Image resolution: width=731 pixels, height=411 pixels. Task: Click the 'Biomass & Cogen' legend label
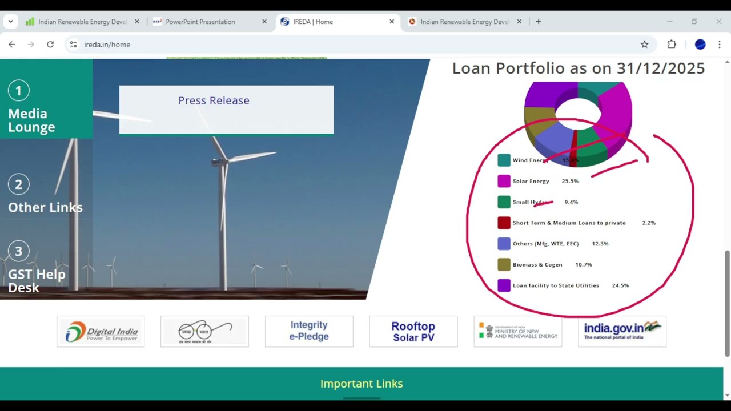pyautogui.click(x=537, y=264)
